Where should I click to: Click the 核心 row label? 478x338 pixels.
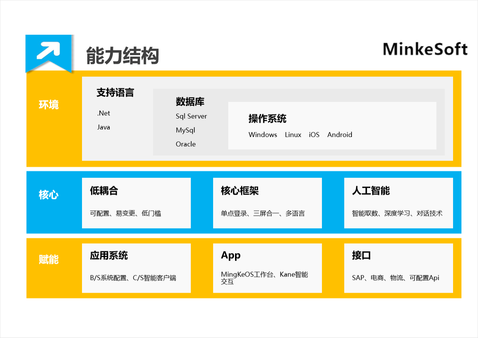49,195
